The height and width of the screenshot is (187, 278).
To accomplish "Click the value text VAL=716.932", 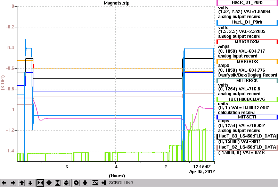I will click(x=252, y=126).
